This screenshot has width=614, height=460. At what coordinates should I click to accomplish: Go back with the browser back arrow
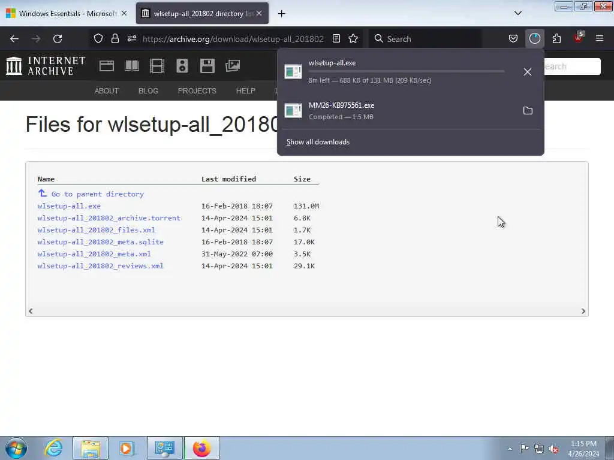[14, 39]
